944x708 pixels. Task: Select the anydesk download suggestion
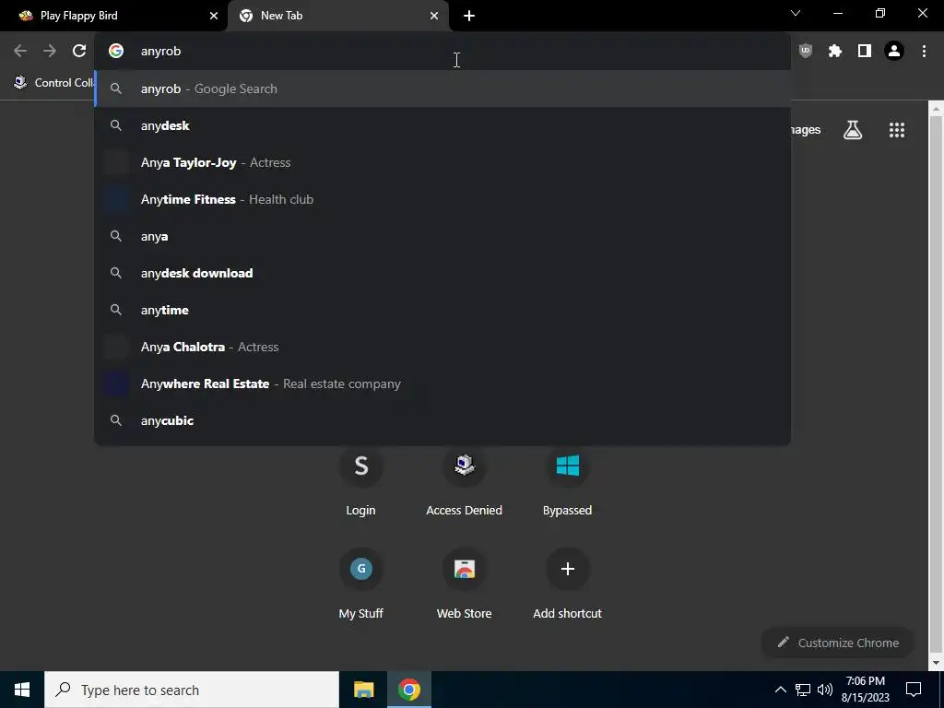click(442, 273)
